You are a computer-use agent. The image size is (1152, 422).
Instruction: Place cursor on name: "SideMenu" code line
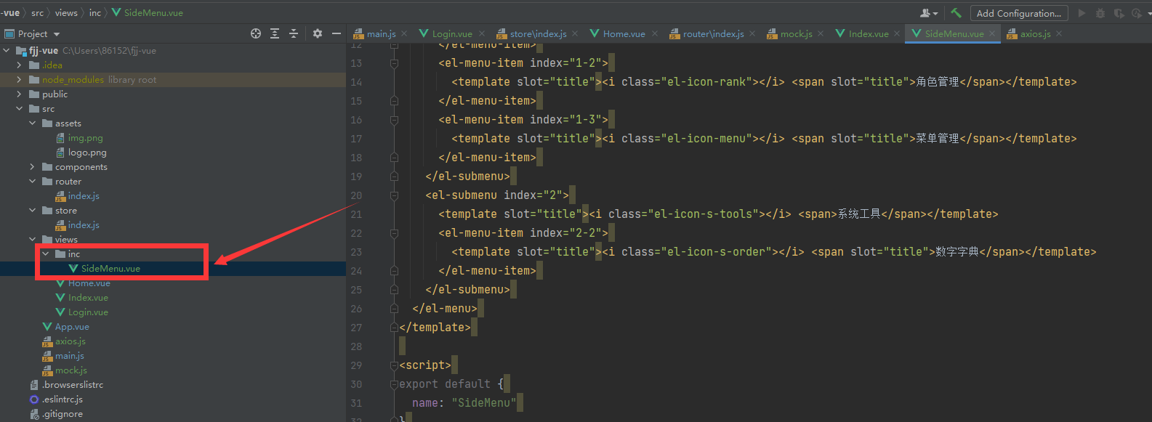pos(464,403)
